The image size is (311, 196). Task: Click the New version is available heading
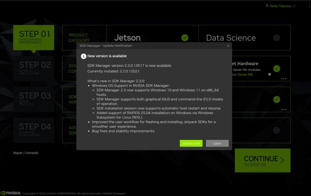(107, 56)
